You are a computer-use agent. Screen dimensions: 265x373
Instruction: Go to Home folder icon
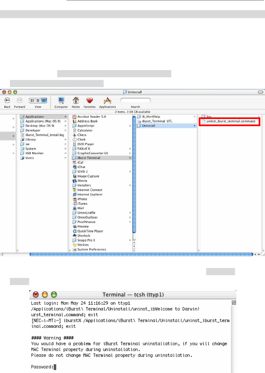point(76,100)
